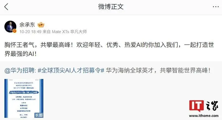Open 余承东's profile avatar
222x120 pixels.
[10, 27]
